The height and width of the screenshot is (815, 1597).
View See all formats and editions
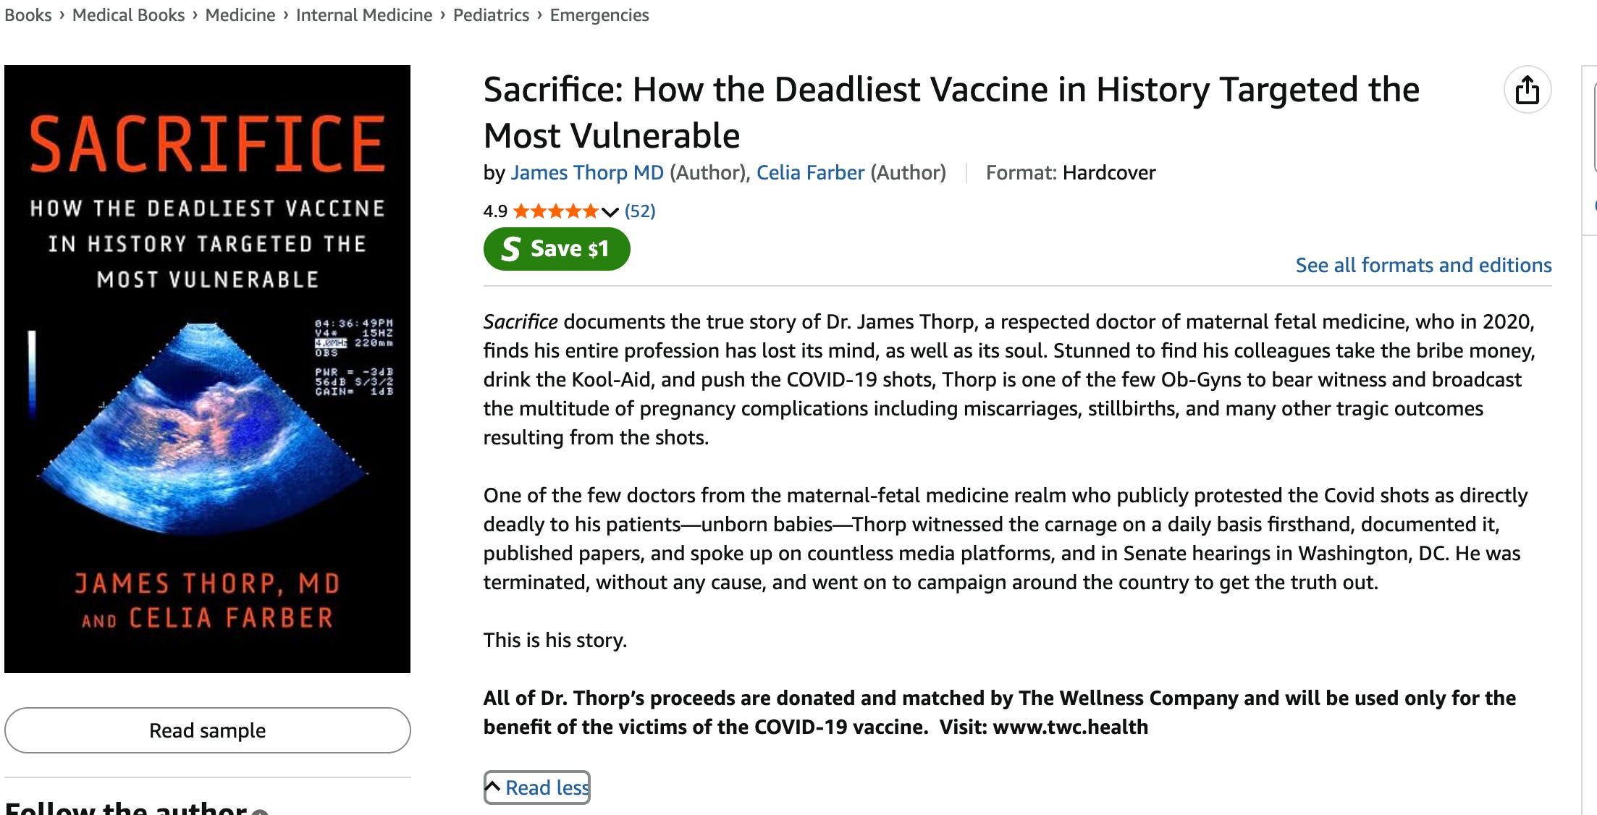[1423, 265]
